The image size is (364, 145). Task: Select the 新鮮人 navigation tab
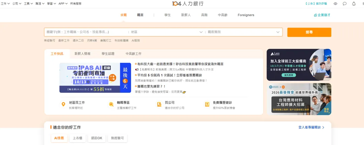click(x=186, y=15)
